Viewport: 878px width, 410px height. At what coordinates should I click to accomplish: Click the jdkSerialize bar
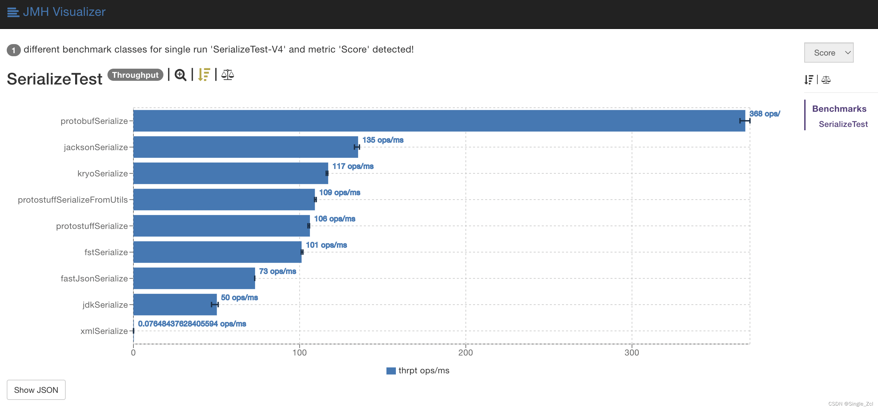pyautogui.click(x=175, y=304)
